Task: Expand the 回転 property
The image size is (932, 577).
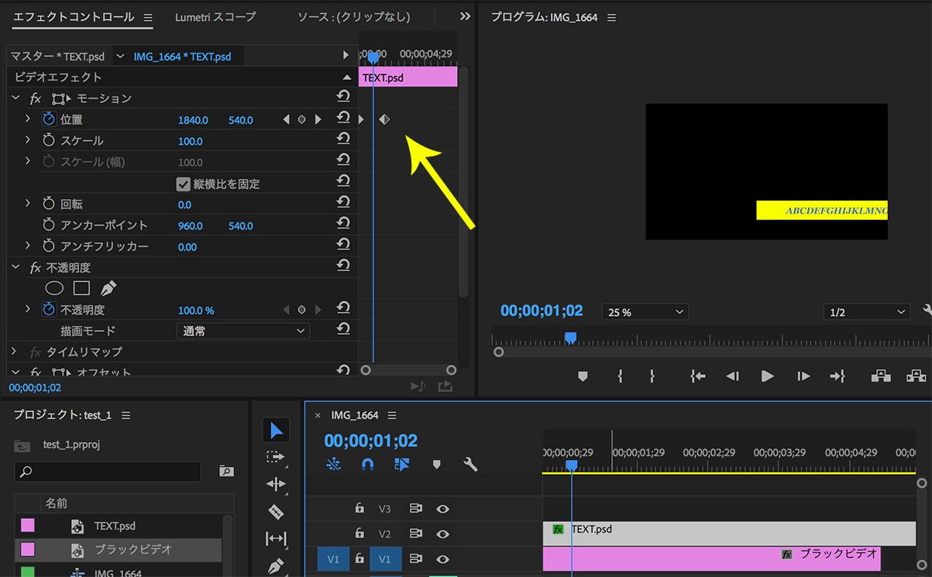Action: tap(28, 204)
